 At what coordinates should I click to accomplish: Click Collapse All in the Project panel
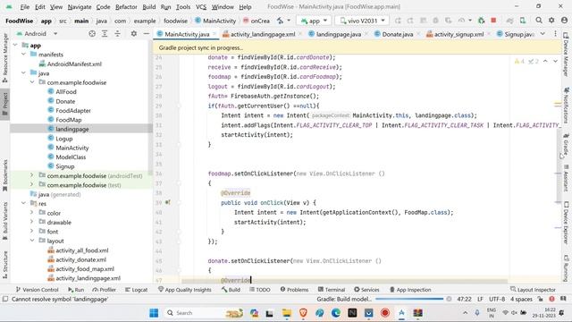(x=117, y=34)
